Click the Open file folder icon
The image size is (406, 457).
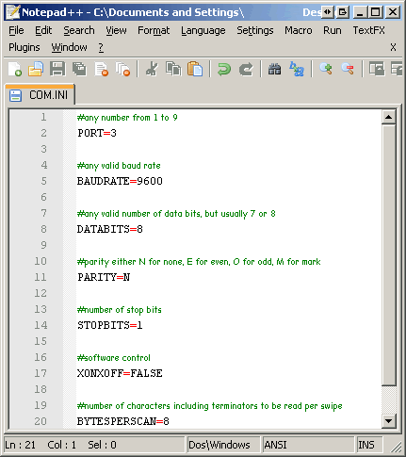tap(36, 69)
